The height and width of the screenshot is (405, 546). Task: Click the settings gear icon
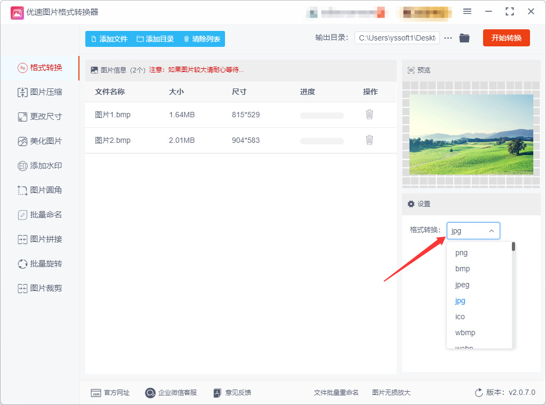pyautogui.click(x=411, y=204)
